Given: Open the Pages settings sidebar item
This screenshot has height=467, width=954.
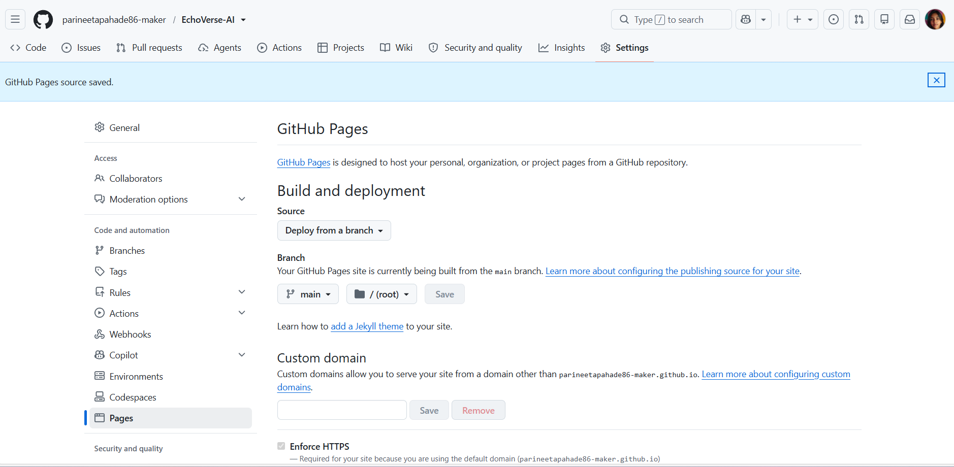Looking at the screenshot, I should pos(171,418).
